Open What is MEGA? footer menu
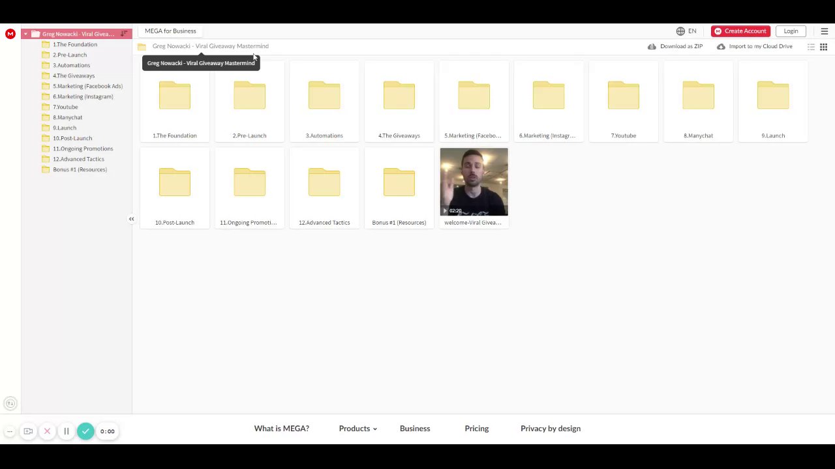The height and width of the screenshot is (469, 835). point(282,429)
